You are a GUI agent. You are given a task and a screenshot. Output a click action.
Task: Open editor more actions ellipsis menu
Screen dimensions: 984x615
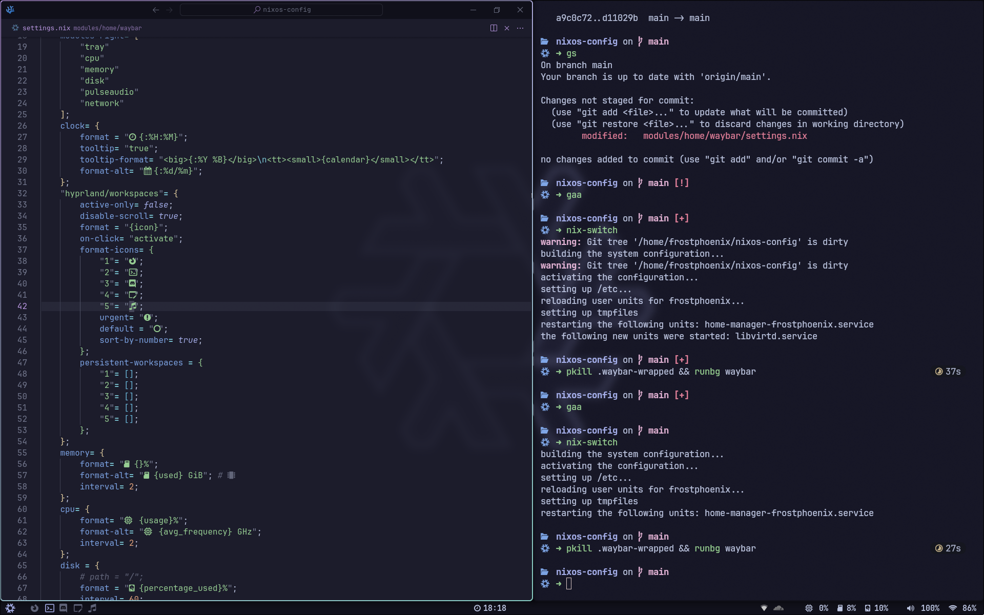(x=520, y=28)
